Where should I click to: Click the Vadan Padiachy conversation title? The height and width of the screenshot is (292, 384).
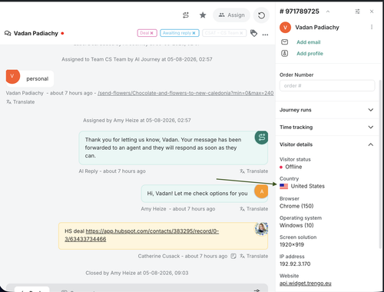[36, 34]
